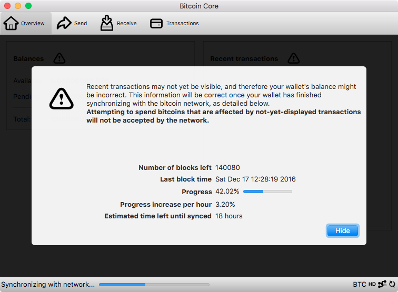Click the Receive inbox icon
The image size is (398, 292).
[107, 23]
